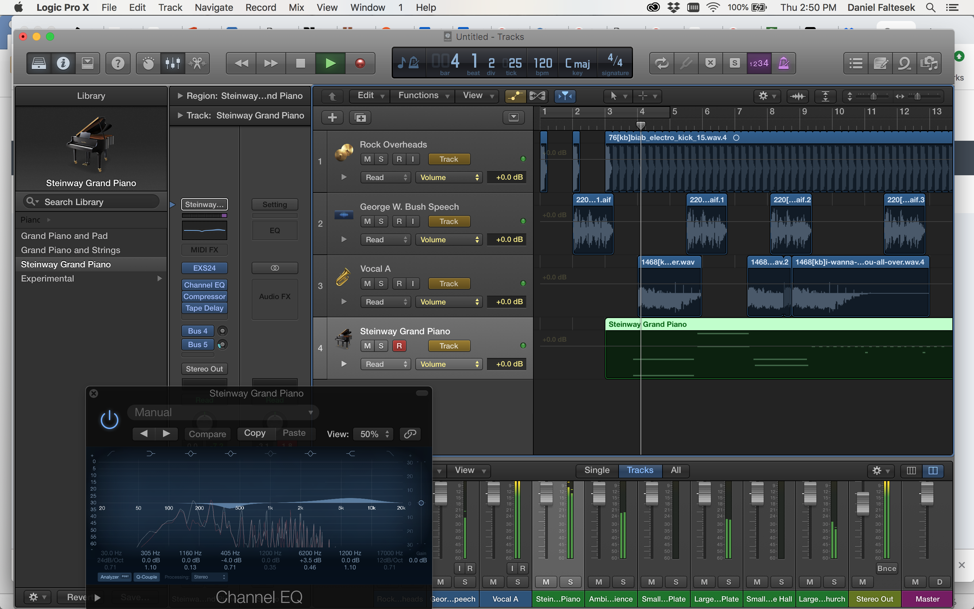Click the Bus 4 send level knob
The image size is (974, 609).
[222, 331]
